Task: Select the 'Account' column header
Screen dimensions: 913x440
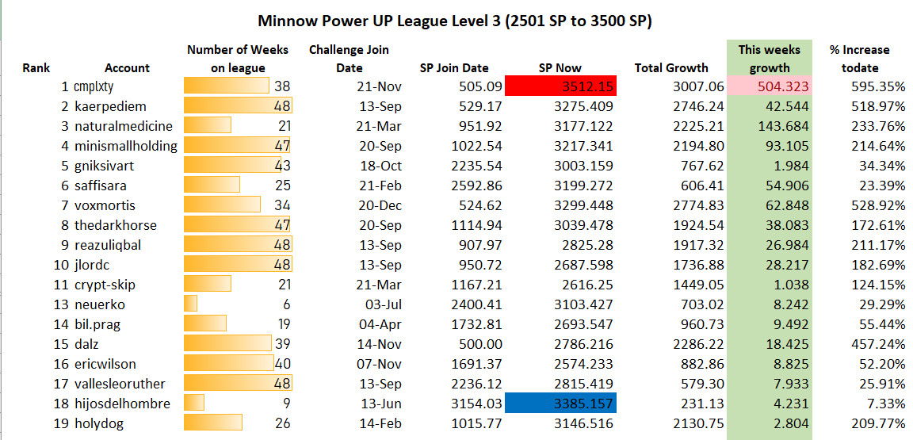Action: coord(127,68)
